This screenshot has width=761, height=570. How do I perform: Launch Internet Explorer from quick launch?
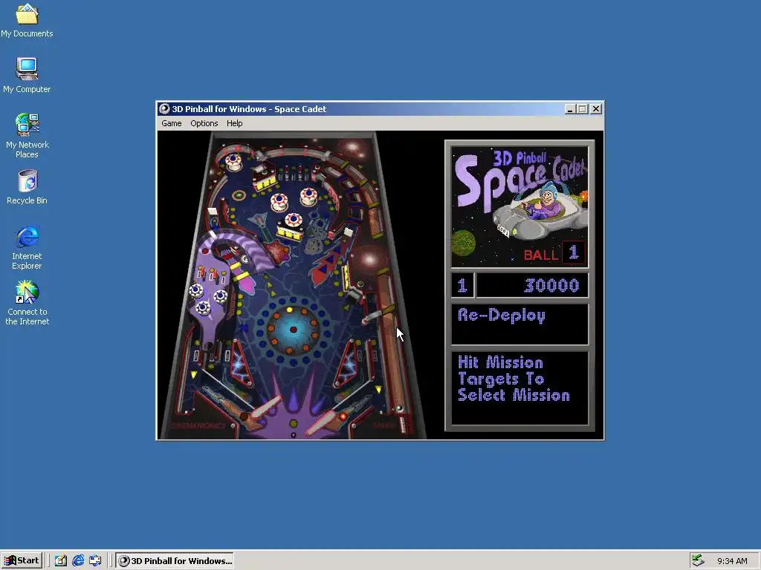point(78,561)
